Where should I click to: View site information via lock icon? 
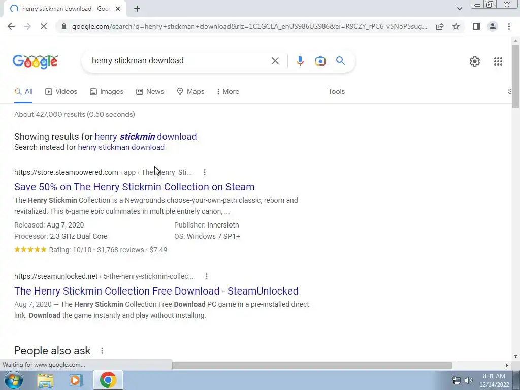(x=64, y=26)
